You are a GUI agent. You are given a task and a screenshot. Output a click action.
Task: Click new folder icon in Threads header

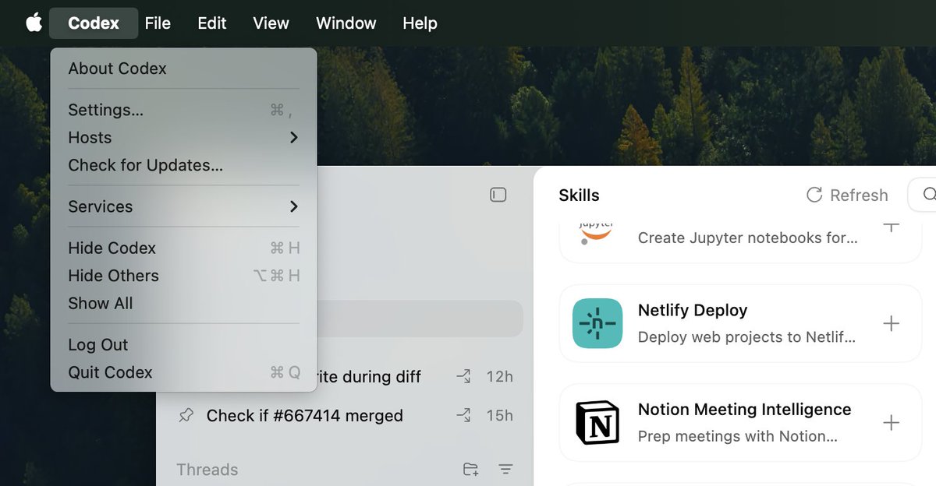pos(470,470)
